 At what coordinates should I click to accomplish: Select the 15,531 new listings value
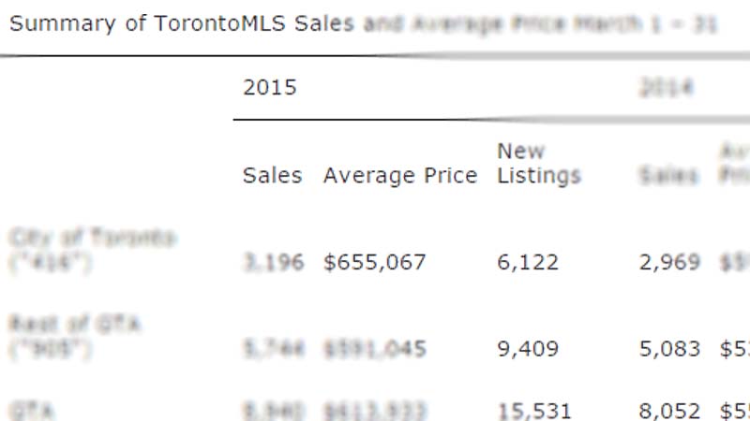(534, 412)
